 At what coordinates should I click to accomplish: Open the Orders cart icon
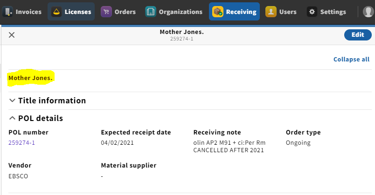tap(106, 12)
